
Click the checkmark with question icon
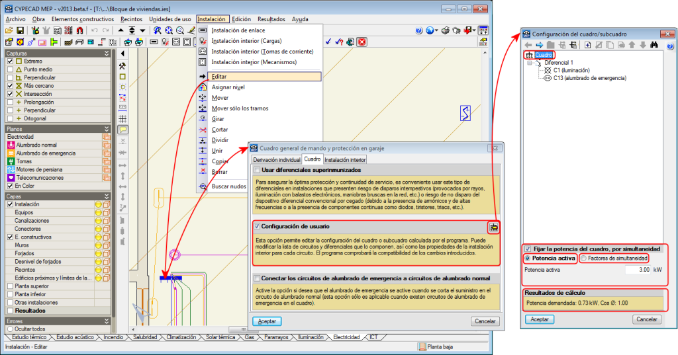(339, 42)
